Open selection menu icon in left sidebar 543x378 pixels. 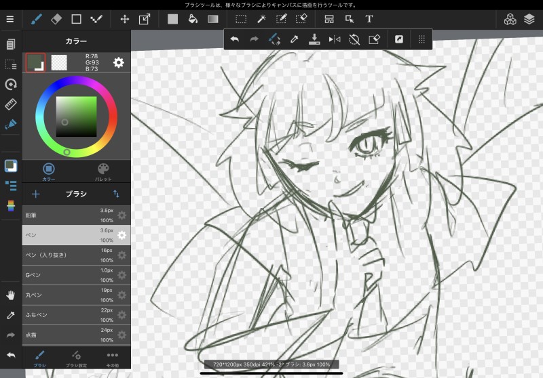click(11, 64)
